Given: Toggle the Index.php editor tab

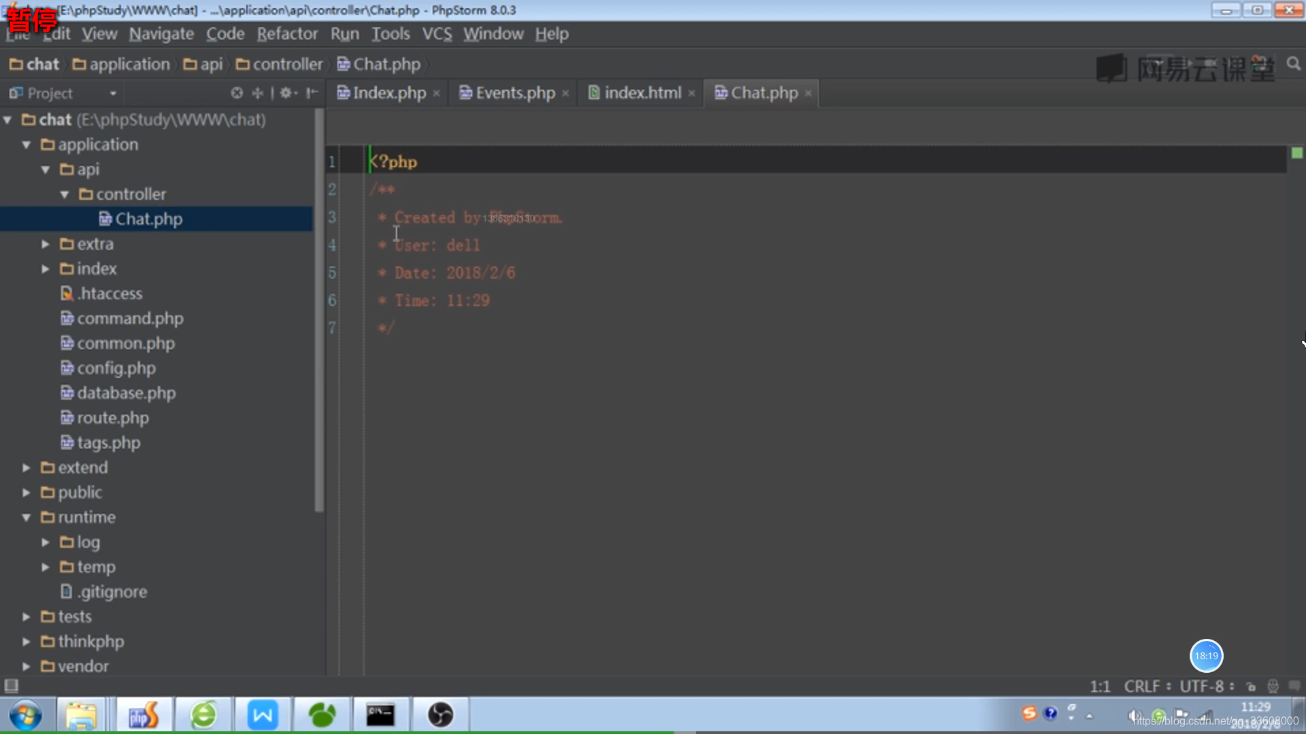Looking at the screenshot, I should (x=388, y=92).
